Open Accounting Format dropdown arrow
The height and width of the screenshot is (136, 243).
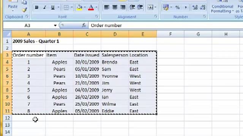[171, 7]
